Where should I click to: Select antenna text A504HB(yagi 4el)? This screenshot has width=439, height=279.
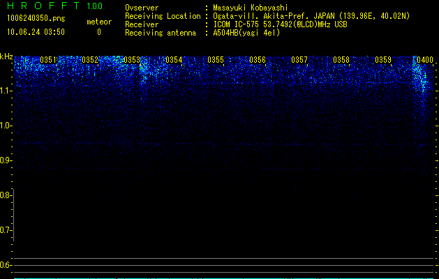pos(246,33)
